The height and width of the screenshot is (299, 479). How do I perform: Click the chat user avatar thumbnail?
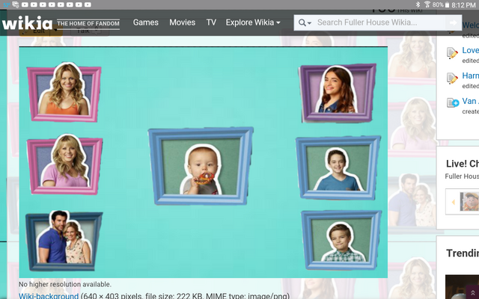[469, 201]
